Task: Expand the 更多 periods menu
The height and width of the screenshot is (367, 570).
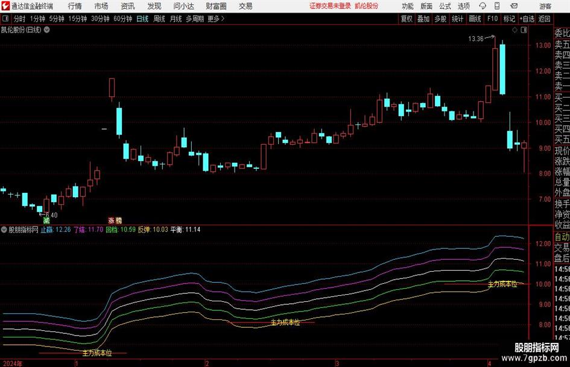Action: click(216, 19)
